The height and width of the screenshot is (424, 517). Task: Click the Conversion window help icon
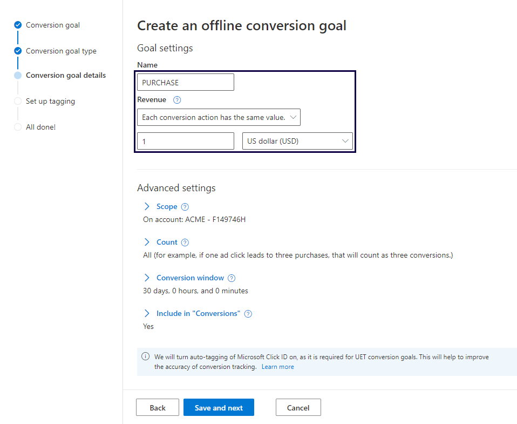click(231, 278)
